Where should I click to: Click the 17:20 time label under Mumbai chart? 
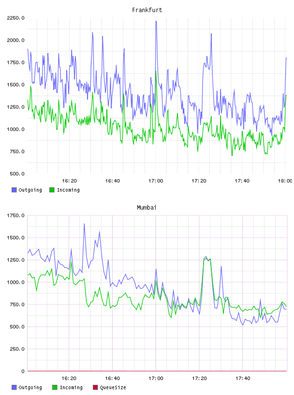(x=199, y=379)
